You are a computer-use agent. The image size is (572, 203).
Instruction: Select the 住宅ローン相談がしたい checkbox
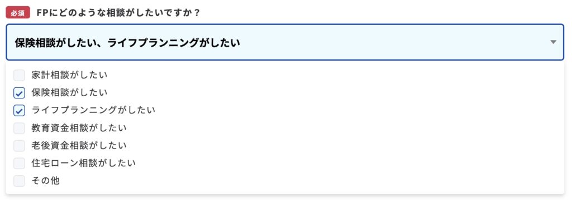(20, 163)
